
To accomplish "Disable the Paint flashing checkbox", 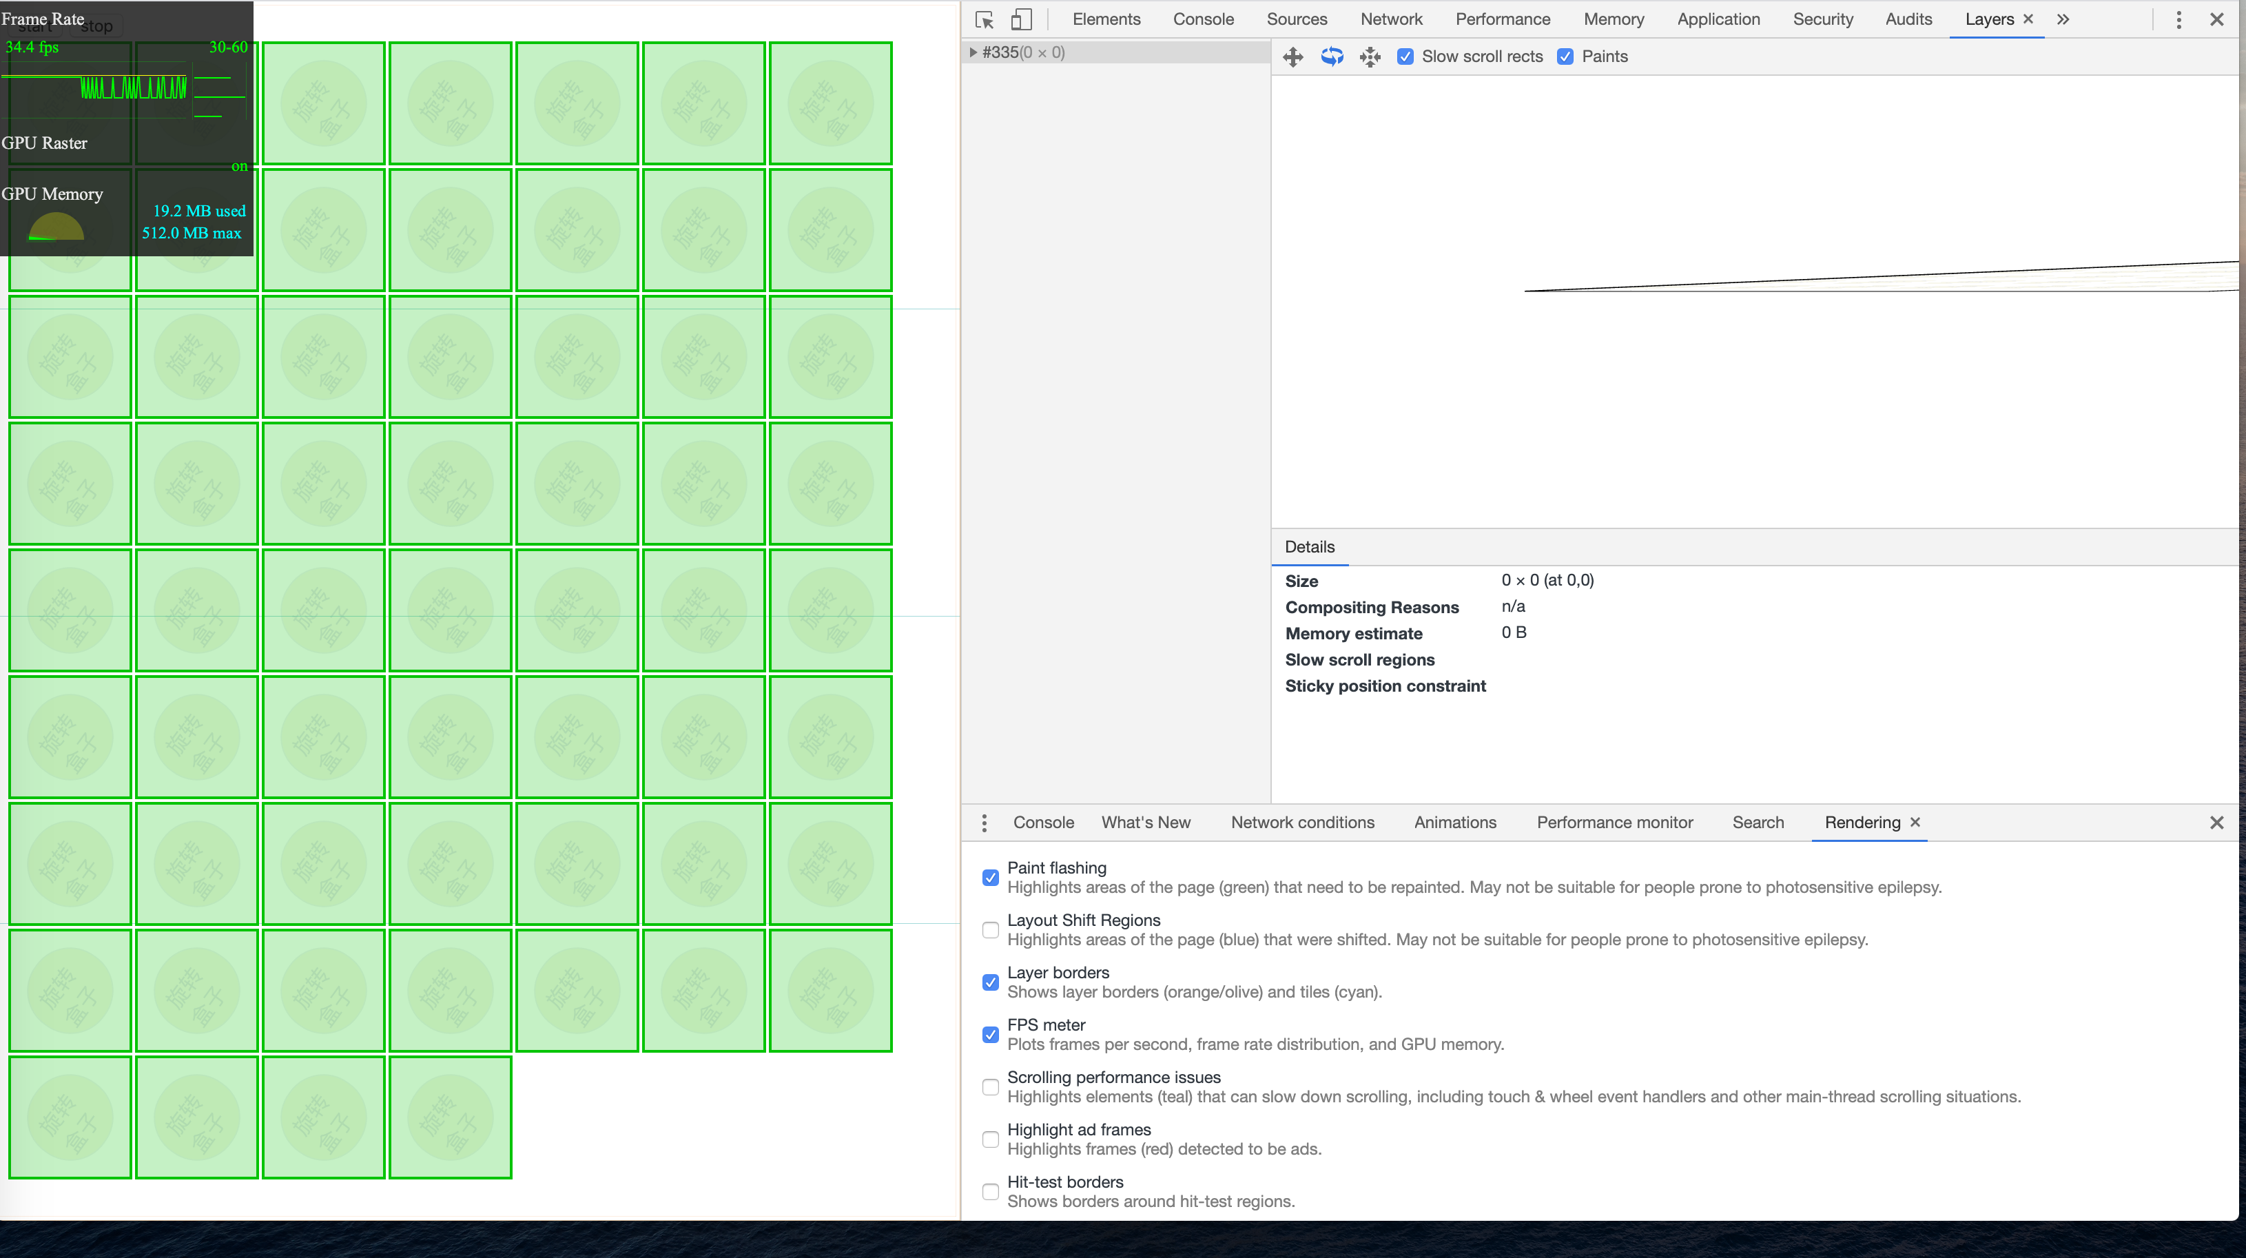I will (991, 877).
